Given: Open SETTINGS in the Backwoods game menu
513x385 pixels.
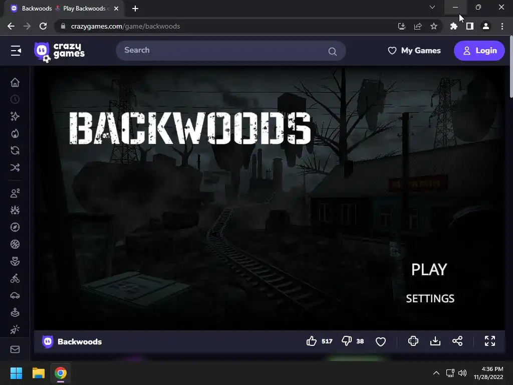Looking at the screenshot, I should click(x=430, y=299).
